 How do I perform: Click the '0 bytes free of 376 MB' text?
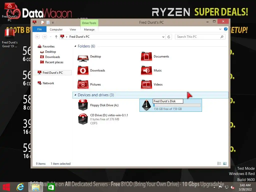tap(105, 119)
